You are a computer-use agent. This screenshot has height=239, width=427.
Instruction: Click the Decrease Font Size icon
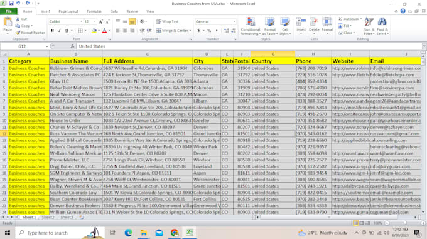click(x=107, y=21)
